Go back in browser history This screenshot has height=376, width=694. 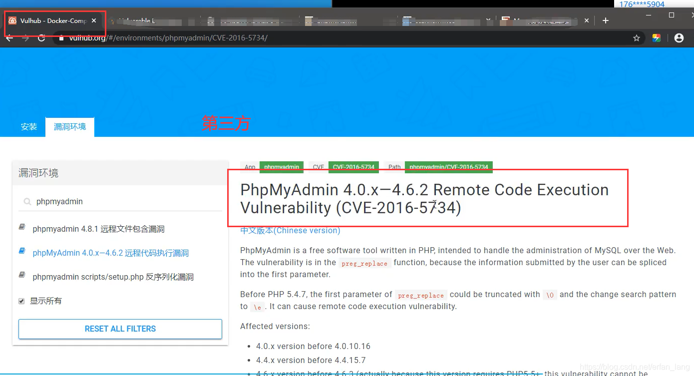tap(9, 38)
